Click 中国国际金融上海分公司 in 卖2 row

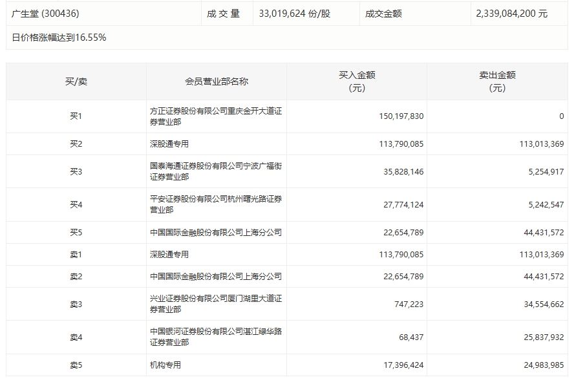tap(216, 277)
